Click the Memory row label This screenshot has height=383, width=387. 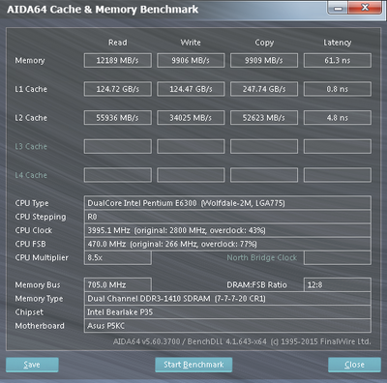tap(30, 61)
